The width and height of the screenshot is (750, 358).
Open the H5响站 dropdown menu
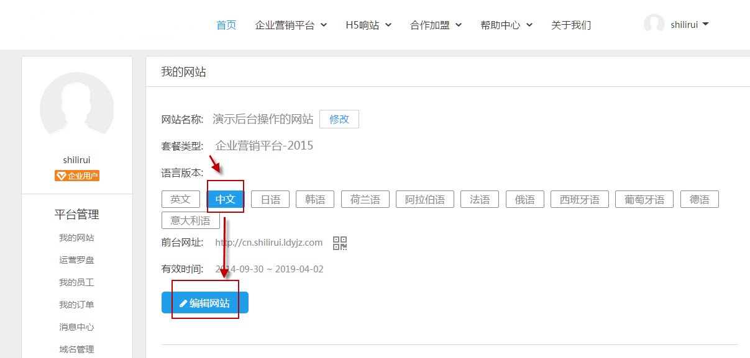[368, 25]
